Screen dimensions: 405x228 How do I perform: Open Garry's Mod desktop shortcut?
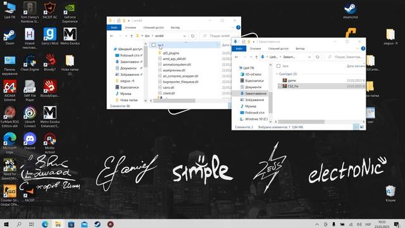tap(49, 37)
